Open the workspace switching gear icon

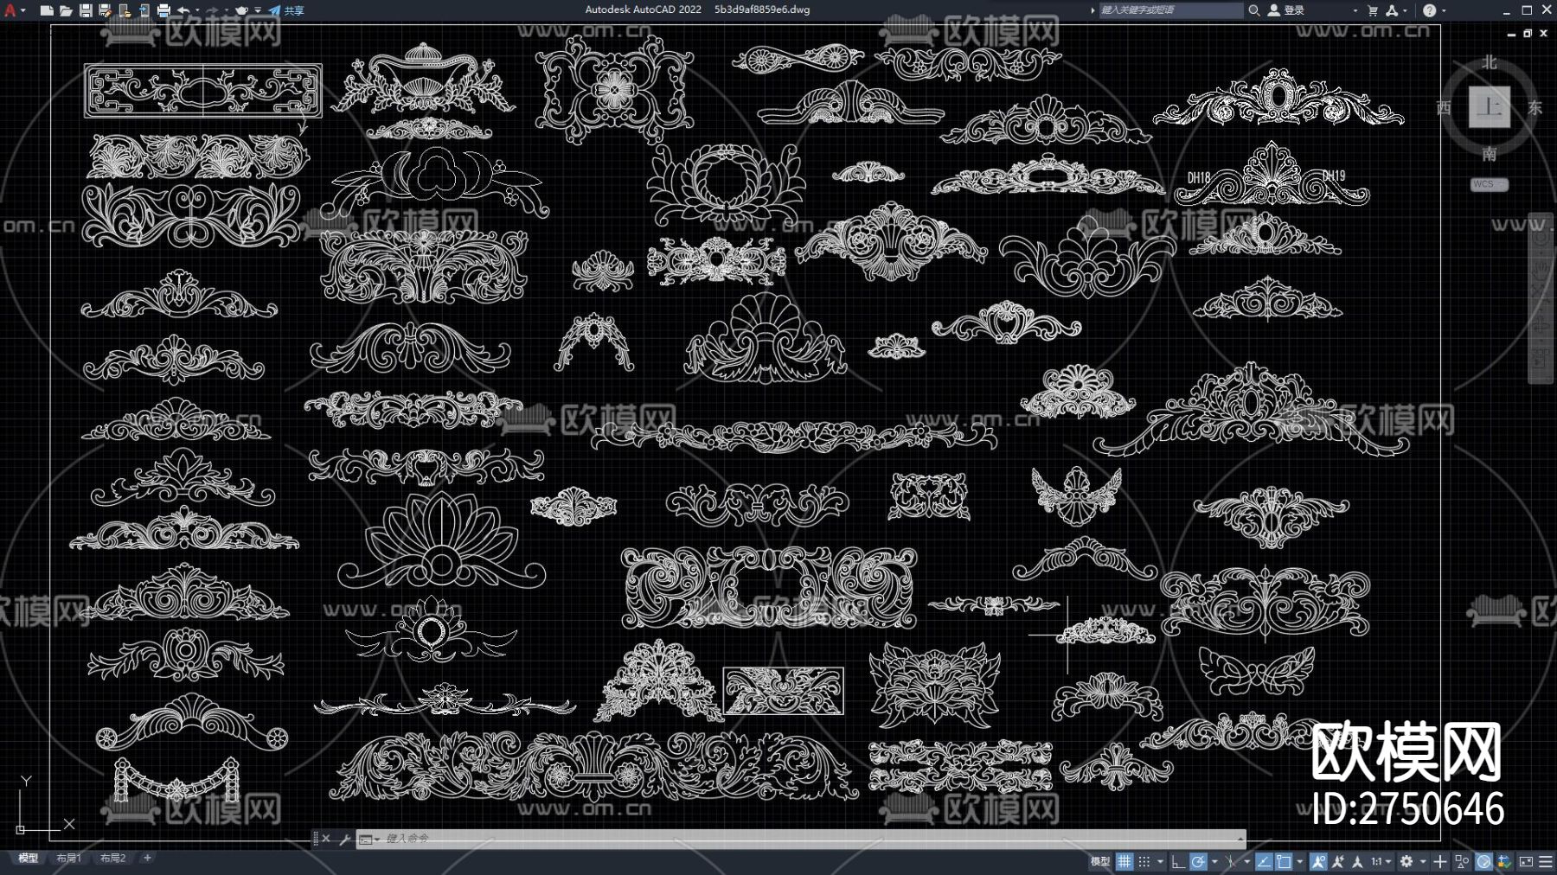click(x=1406, y=862)
